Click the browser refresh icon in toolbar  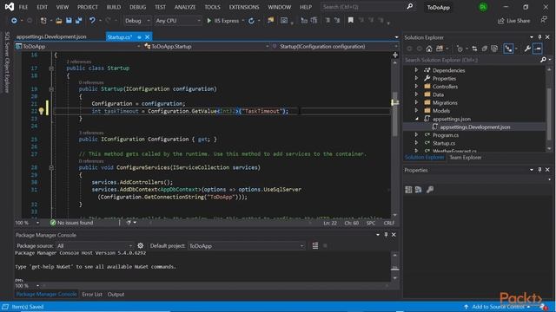(x=251, y=21)
